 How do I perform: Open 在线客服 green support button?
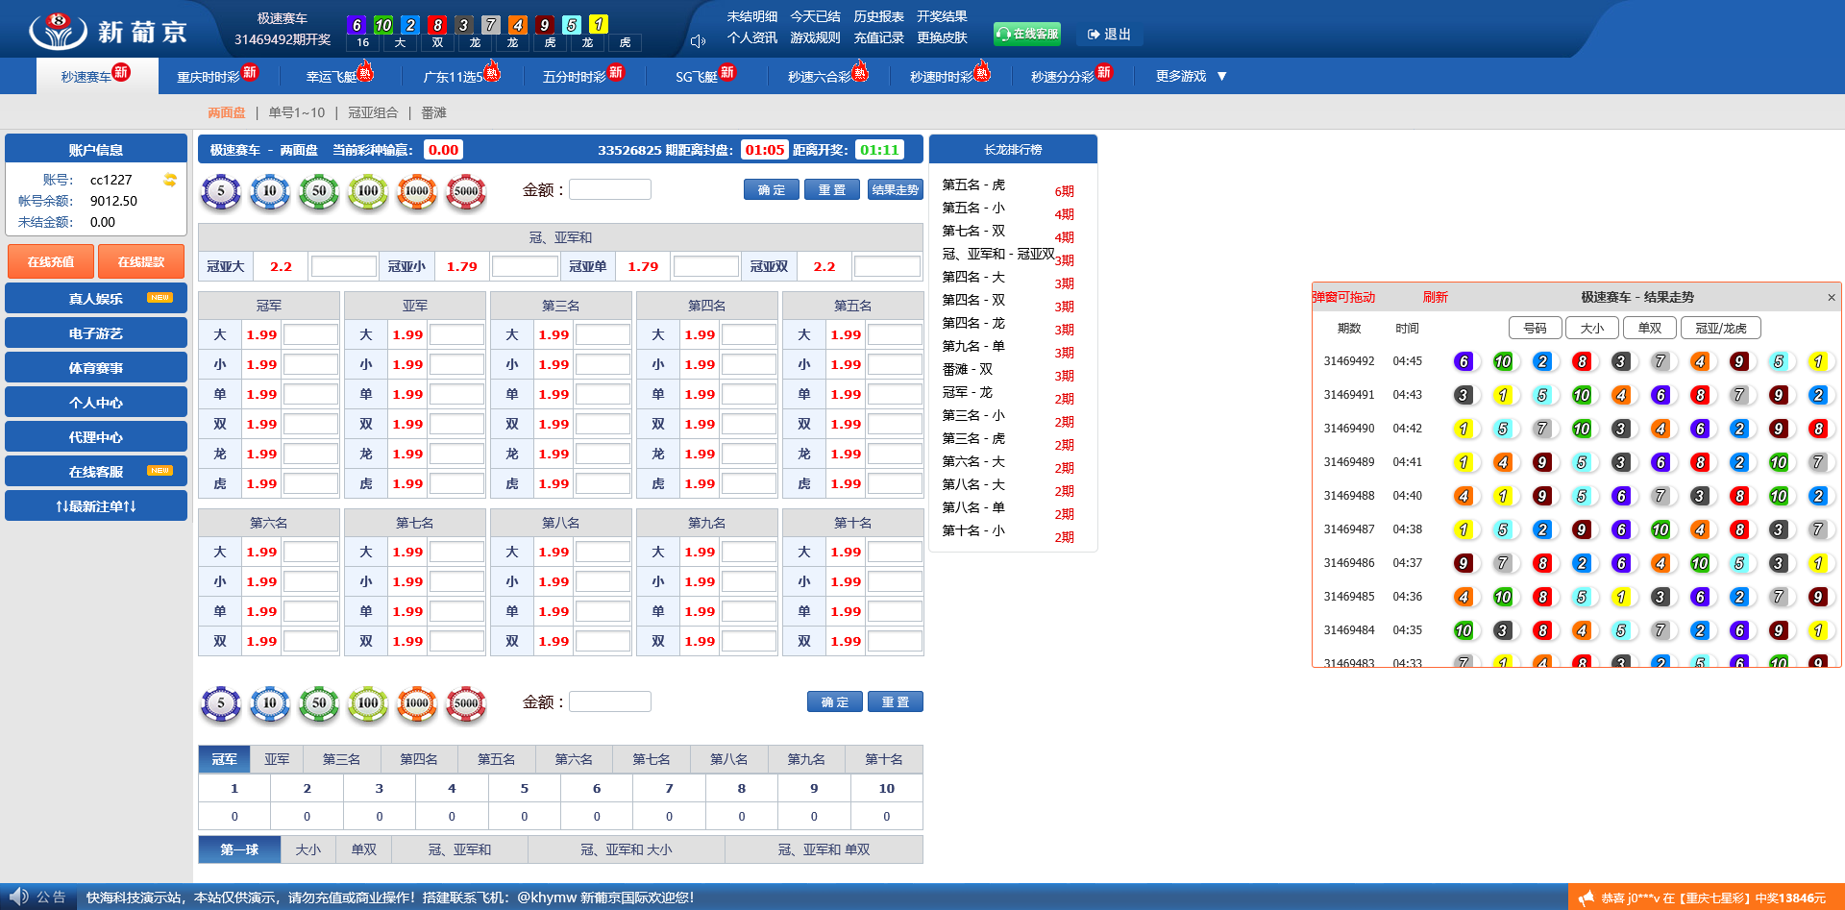pyautogui.click(x=1026, y=34)
